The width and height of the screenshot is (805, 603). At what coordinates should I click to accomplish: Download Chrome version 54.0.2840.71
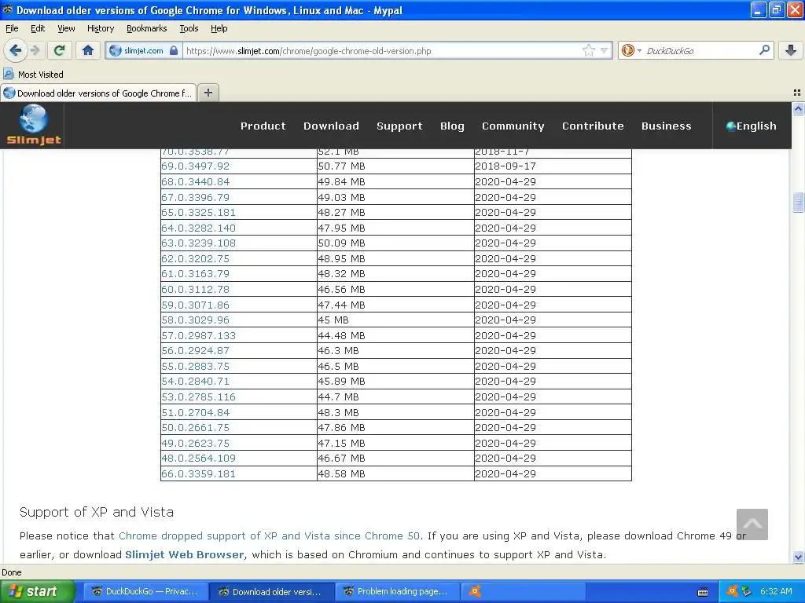195,382
